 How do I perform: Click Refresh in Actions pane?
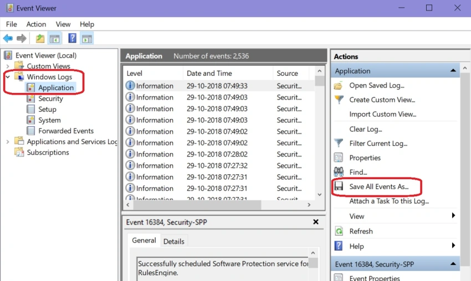pos(361,231)
